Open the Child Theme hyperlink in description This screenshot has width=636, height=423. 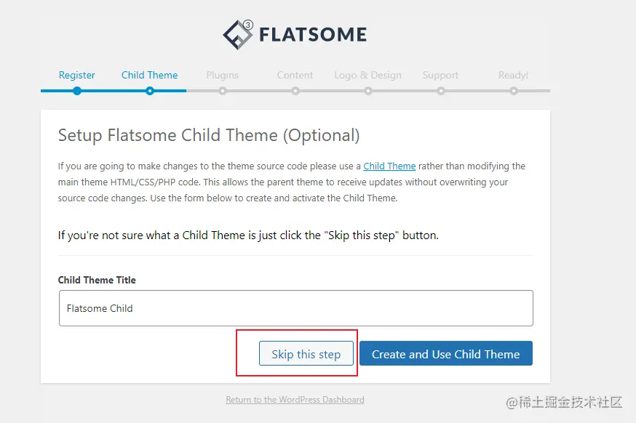(x=389, y=166)
